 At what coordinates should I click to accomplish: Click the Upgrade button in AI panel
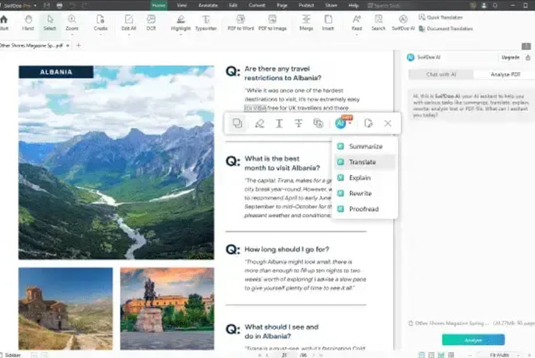510,57
